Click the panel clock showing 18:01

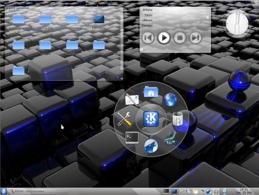click(x=244, y=191)
